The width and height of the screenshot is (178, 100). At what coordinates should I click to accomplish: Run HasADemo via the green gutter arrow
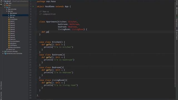33,6
